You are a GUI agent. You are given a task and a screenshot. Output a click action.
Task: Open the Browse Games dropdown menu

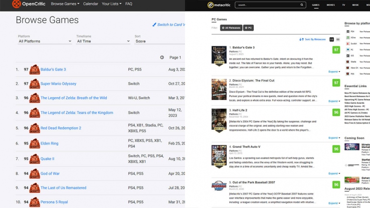point(65,4)
